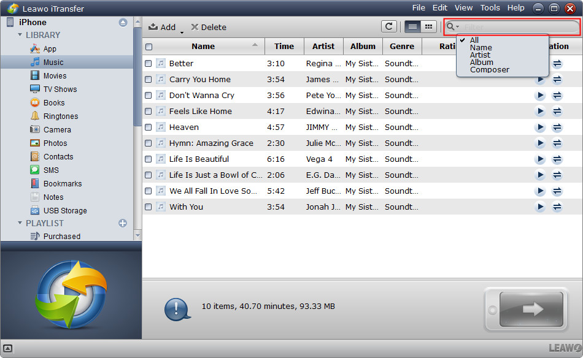
Task: Transfer the Better track
Action: [x=557, y=64]
